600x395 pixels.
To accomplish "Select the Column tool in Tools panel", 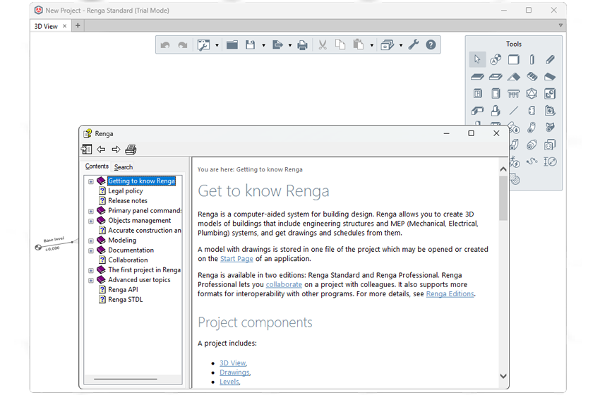I will 532,60.
